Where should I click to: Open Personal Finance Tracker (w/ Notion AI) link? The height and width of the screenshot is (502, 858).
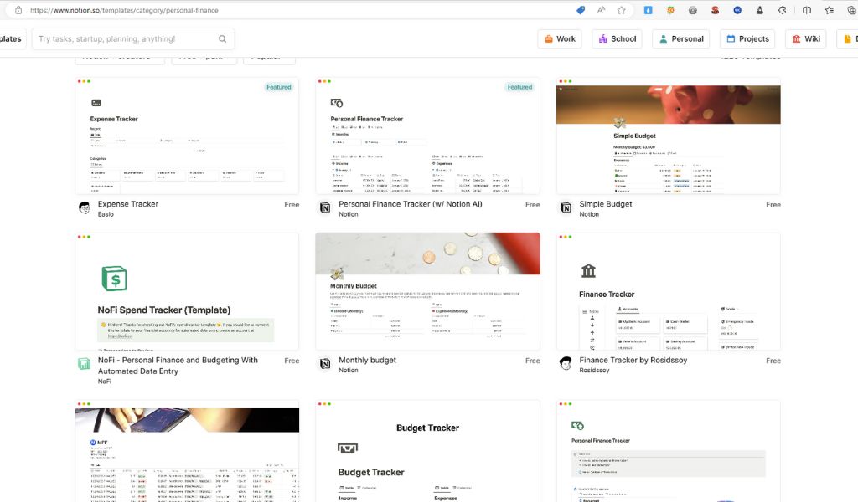point(411,204)
